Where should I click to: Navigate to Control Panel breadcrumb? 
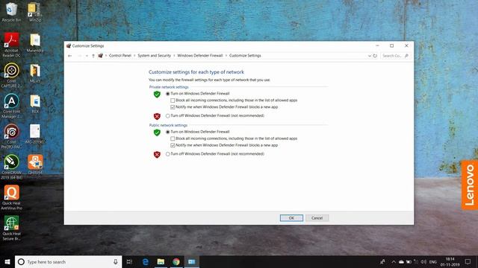click(x=120, y=56)
